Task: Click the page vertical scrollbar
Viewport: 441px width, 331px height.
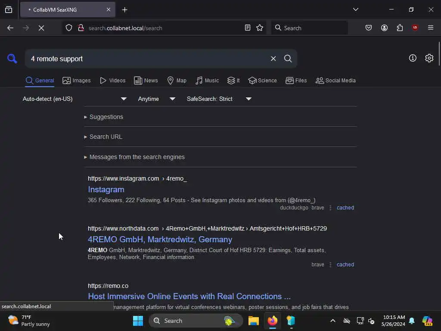Action: coord(439,53)
